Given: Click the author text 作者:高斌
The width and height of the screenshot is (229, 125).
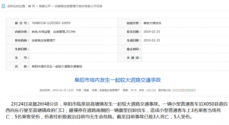Looking at the screenshot, I should pyautogui.click(x=82, y=90).
